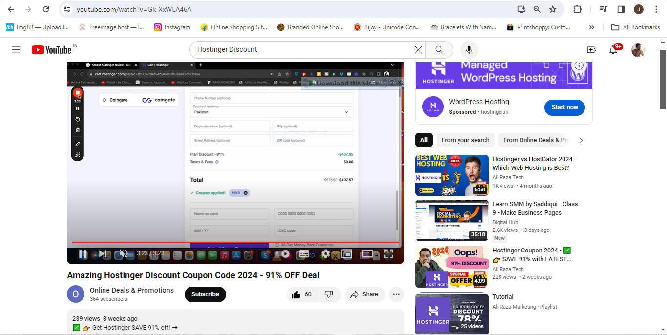Screen dimensions: 667x335
Task: Open media controls icon in toolbar
Action: (604, 9)
